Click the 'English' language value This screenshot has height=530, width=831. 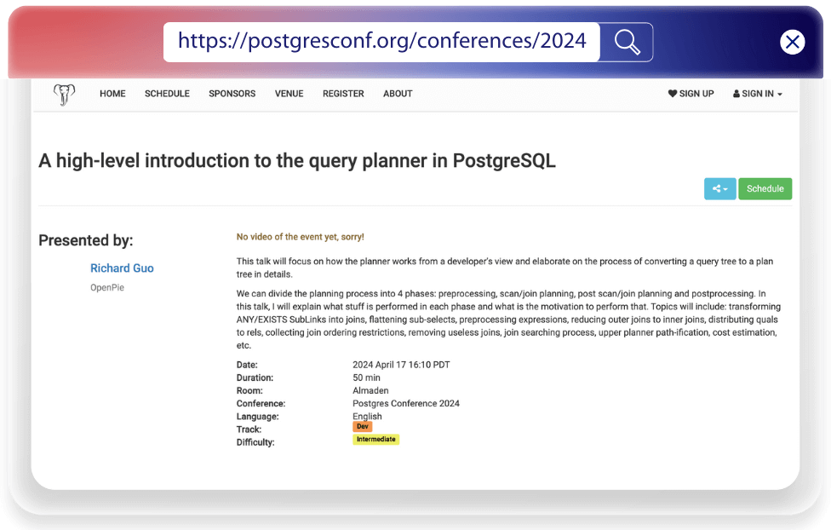pos(367,417)
